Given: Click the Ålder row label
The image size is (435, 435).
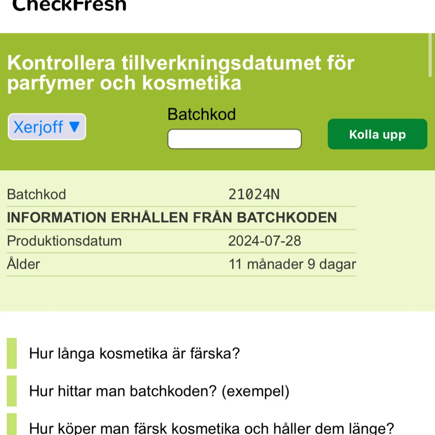Looking at the screenshot, I should pos(24,264).
